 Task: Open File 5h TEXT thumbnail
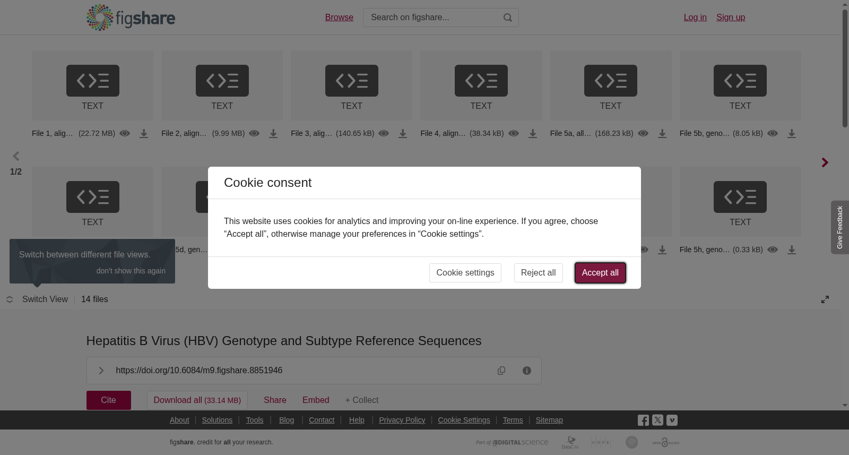(740, 202)
